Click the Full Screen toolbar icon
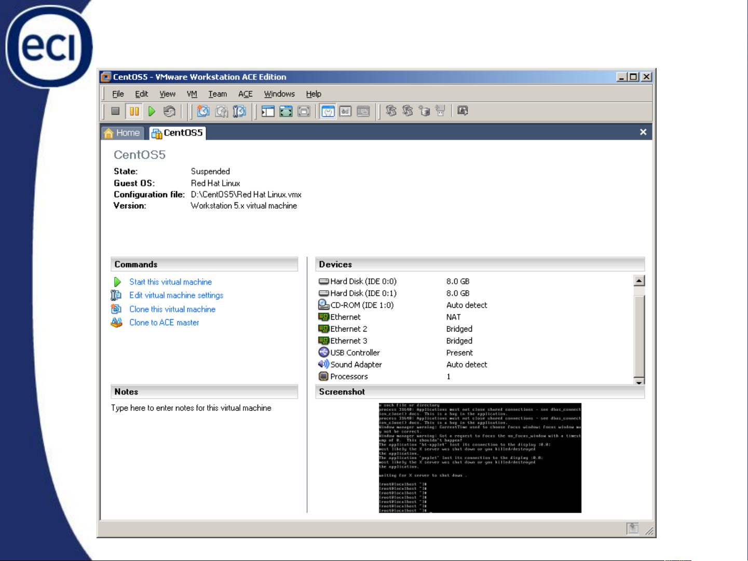Screen dimensions: 748x561 [286, 111]
